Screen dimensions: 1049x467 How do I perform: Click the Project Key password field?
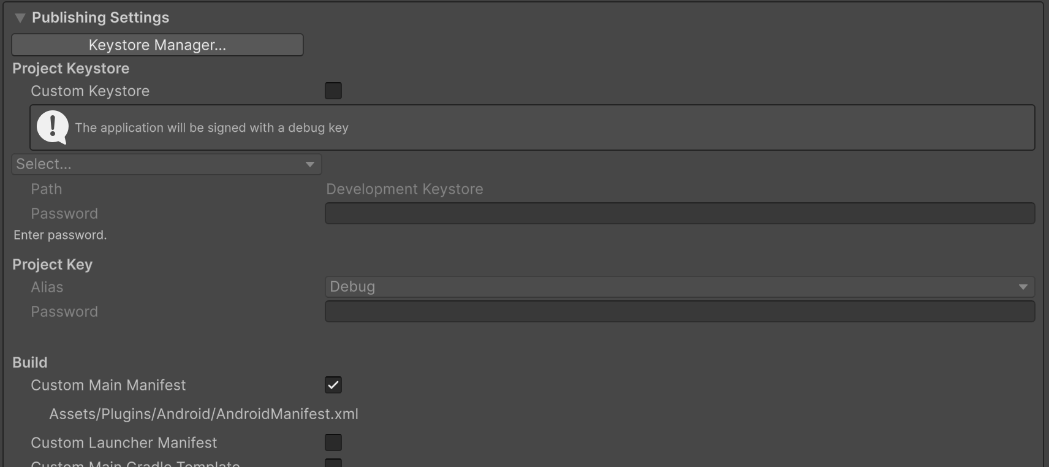(679, 311)
